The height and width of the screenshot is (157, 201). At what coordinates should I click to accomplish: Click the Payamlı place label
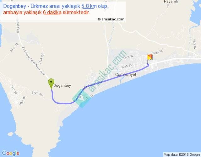coord(171,2)
